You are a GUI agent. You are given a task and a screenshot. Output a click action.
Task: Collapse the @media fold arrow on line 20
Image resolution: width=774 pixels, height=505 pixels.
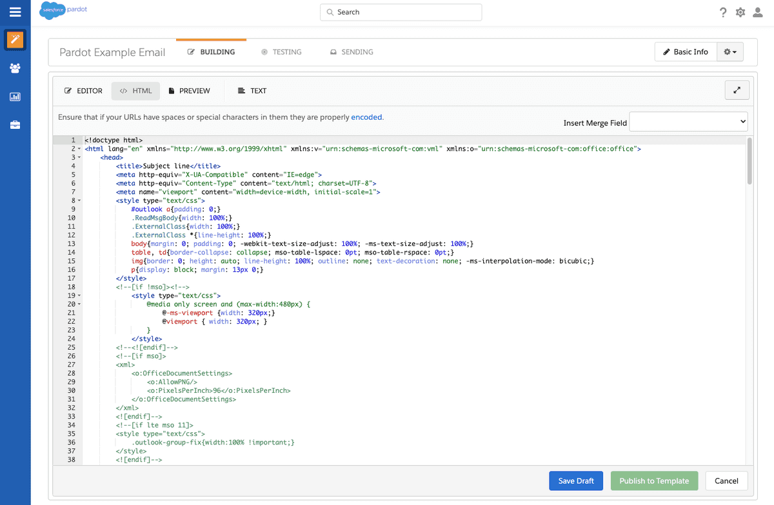[x=79, y=304]
